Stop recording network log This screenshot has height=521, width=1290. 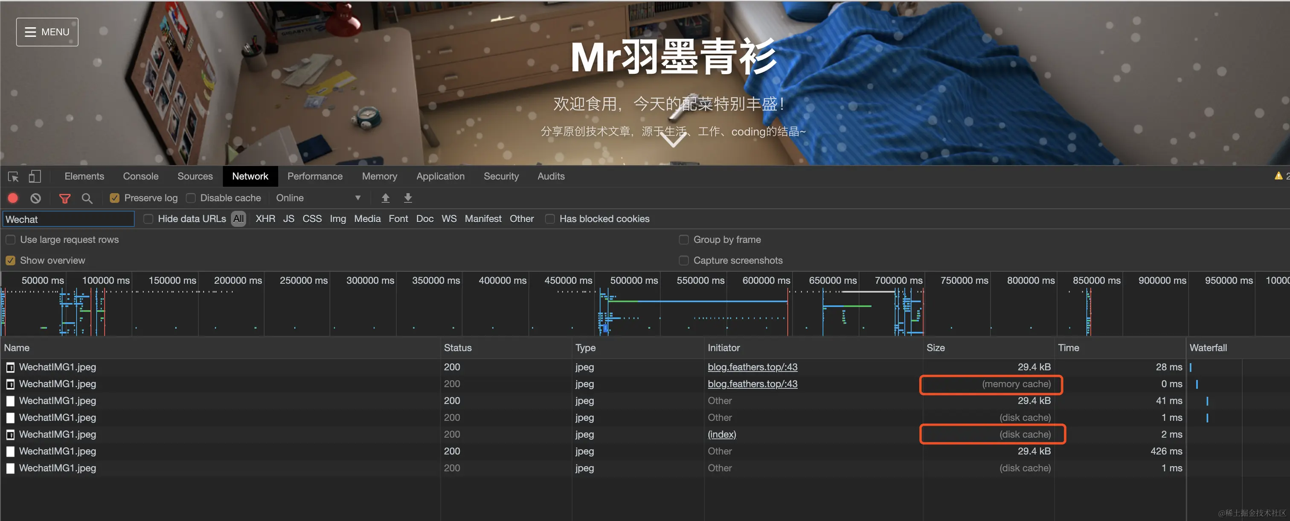pos(13,198)
